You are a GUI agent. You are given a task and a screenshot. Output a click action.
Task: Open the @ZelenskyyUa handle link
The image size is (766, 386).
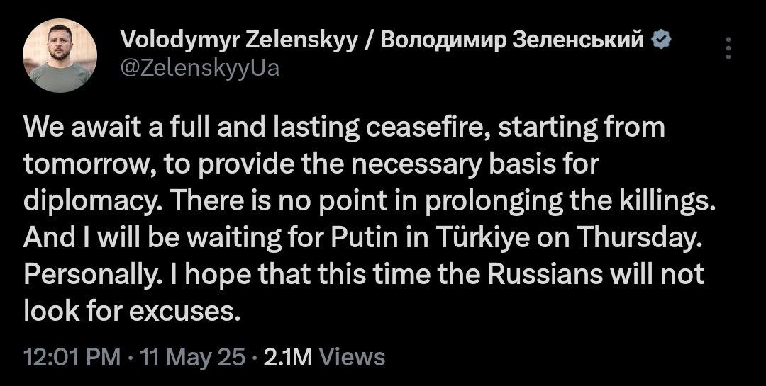[200, 68]
